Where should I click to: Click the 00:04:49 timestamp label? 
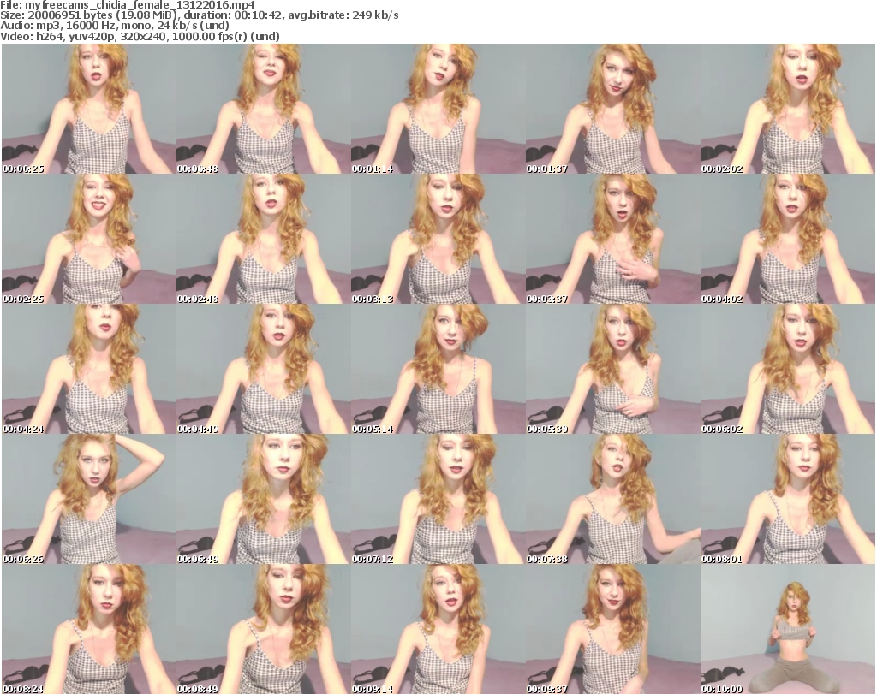click(196, 429)
